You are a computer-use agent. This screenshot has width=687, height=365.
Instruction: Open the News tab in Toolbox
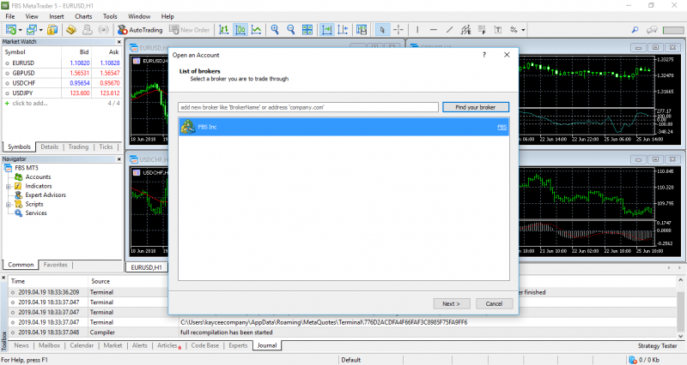pos(21,345)
